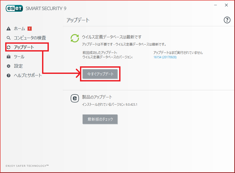Close the ESET Smart Security window
Screen dimensions: 235x173
pyautogui.click(x=226, y=5)
